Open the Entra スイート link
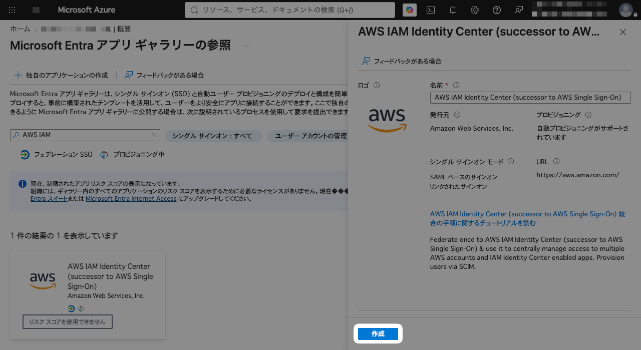Image resolution: width=641 pixels, height=350 pixels. point(49,199)
